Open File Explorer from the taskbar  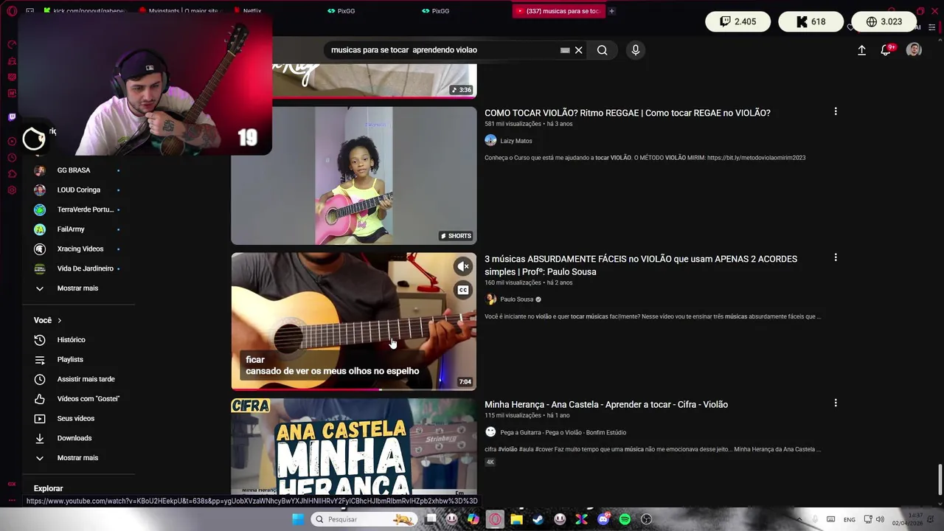[x=517, y=519]
